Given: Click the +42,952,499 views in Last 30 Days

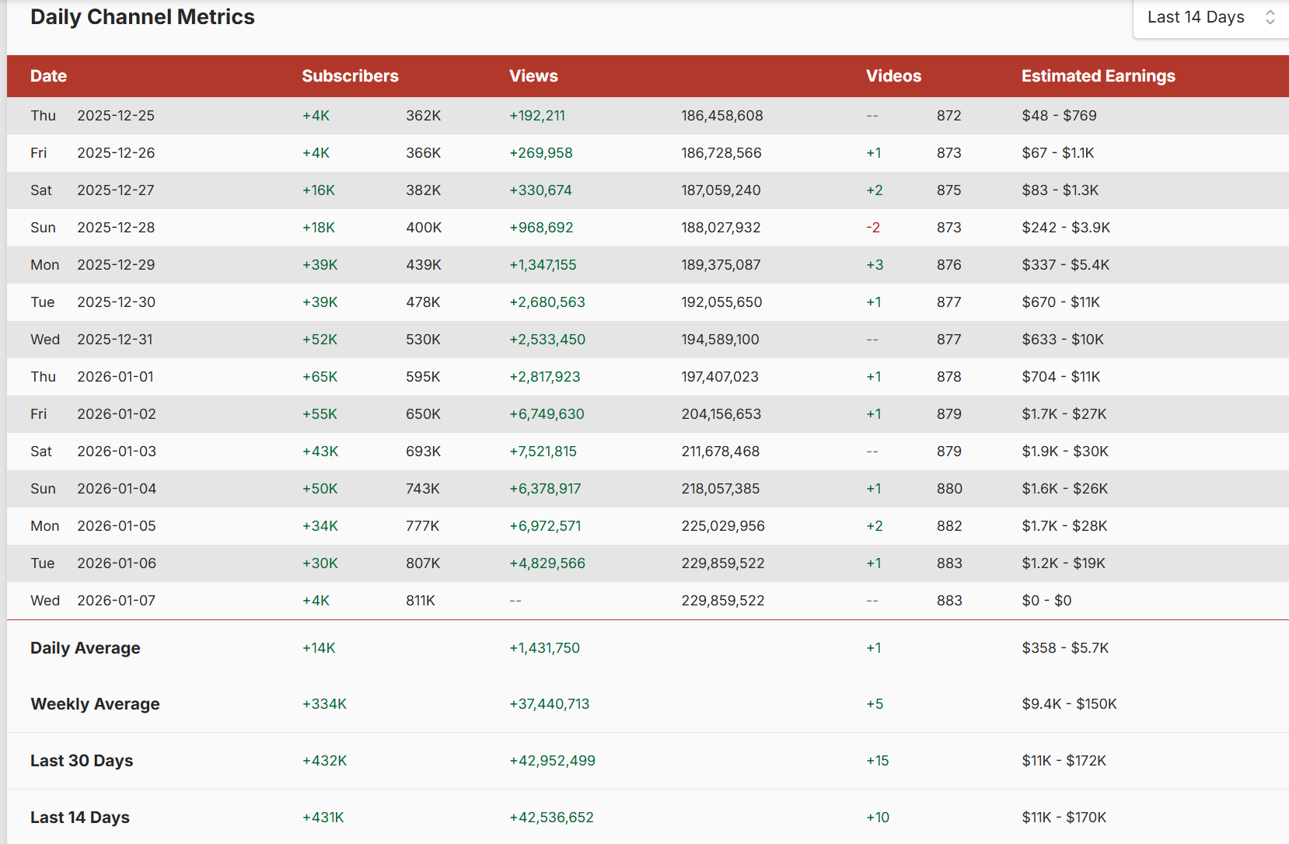Looking at the screenshot, I should coord(552,761).
